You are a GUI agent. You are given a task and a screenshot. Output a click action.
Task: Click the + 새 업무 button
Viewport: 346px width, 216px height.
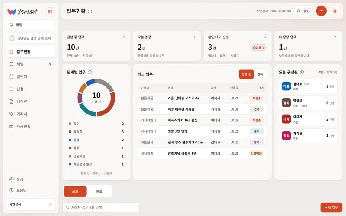(331, 207)
